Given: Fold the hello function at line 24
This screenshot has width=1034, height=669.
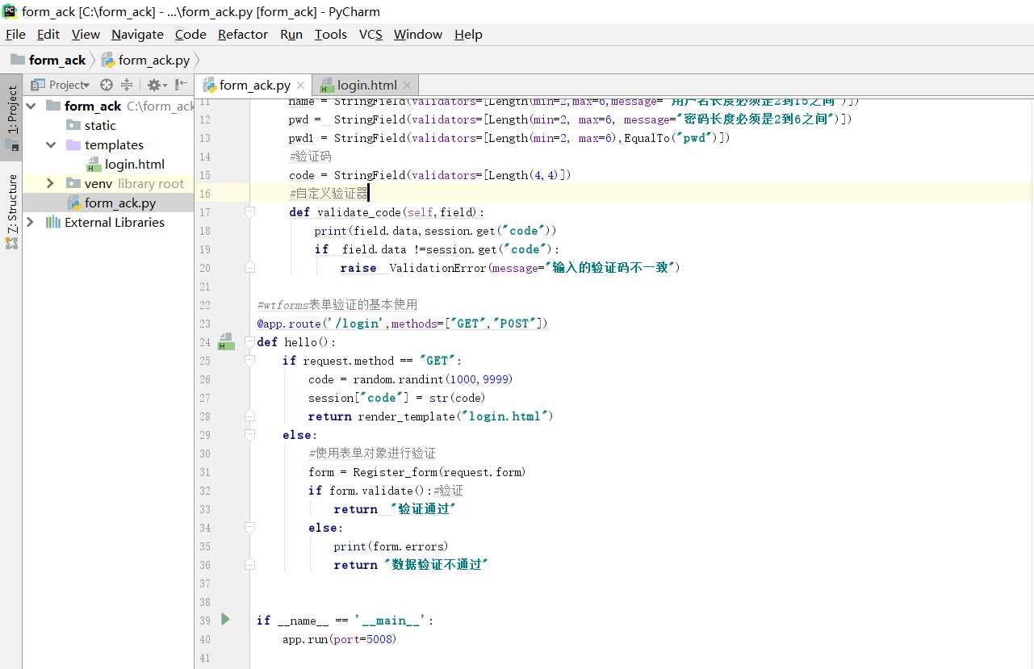Looking at the screenshot, I should click(249, 341).
